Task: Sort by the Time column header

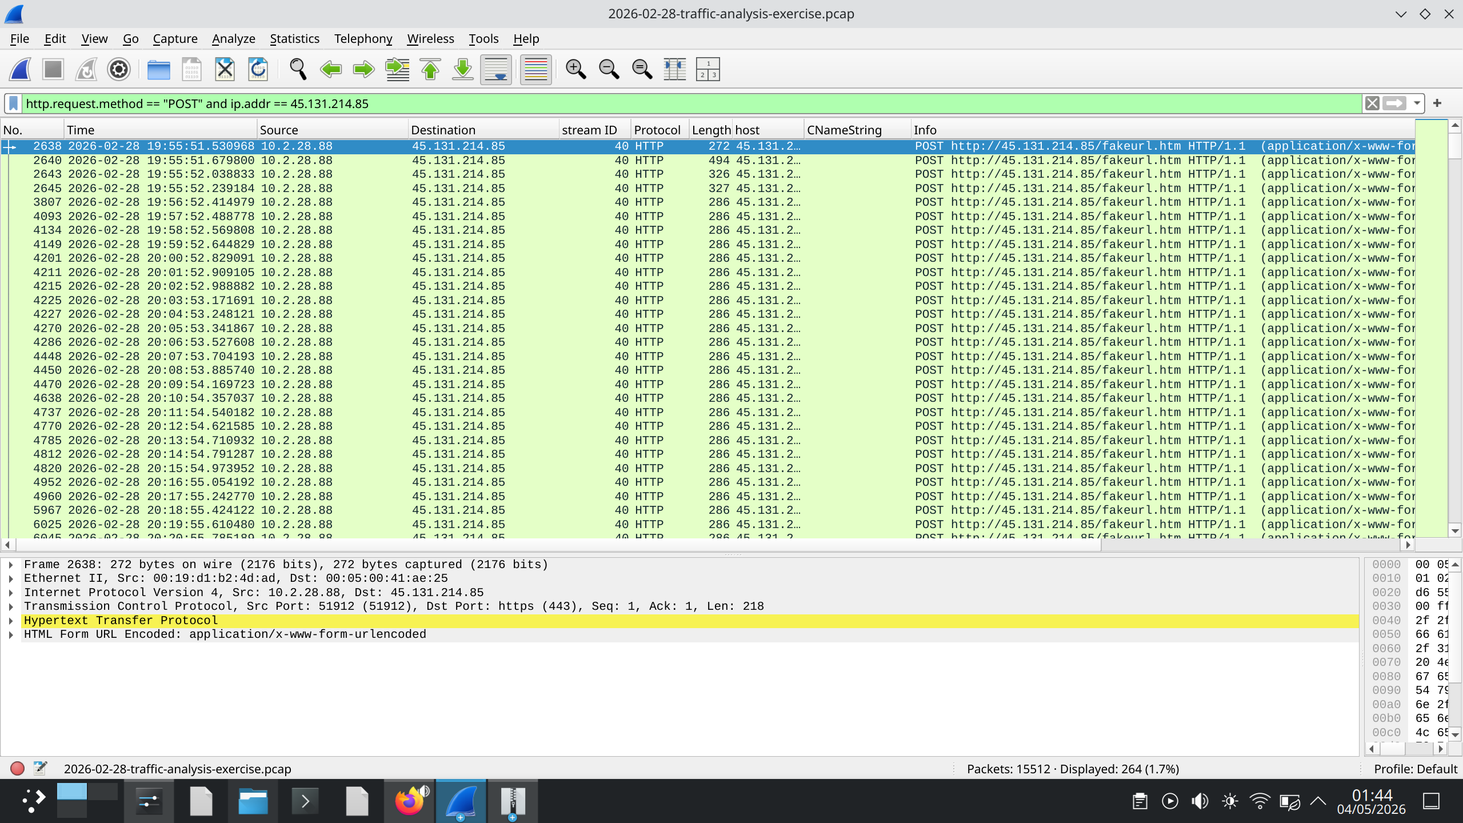Action: click(x=160, y=130)
